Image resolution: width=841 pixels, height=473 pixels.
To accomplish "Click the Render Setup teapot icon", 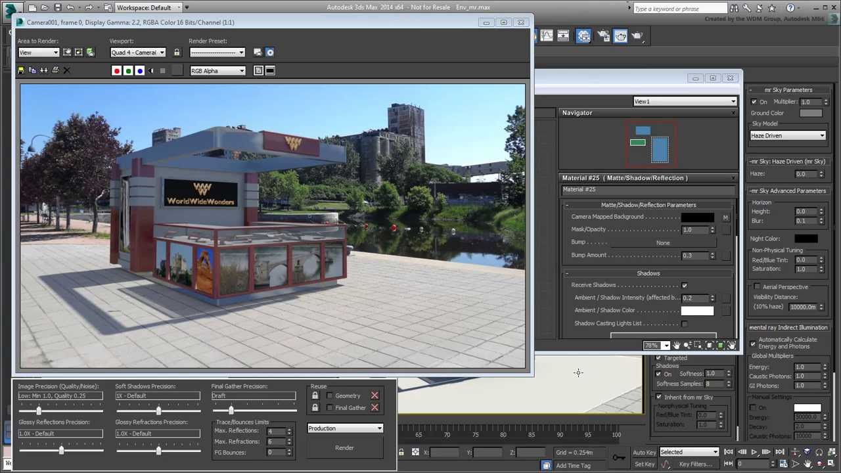I will coord(602,36).
